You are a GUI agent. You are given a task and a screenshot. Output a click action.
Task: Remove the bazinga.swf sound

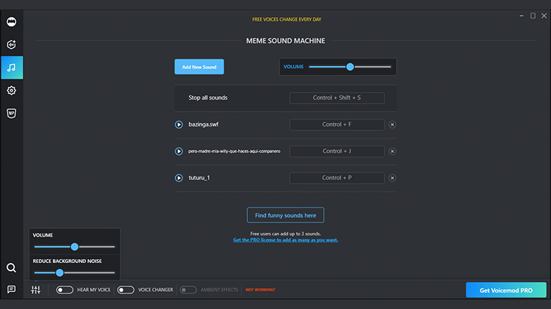pyautogui.click(x=392, y=124)
